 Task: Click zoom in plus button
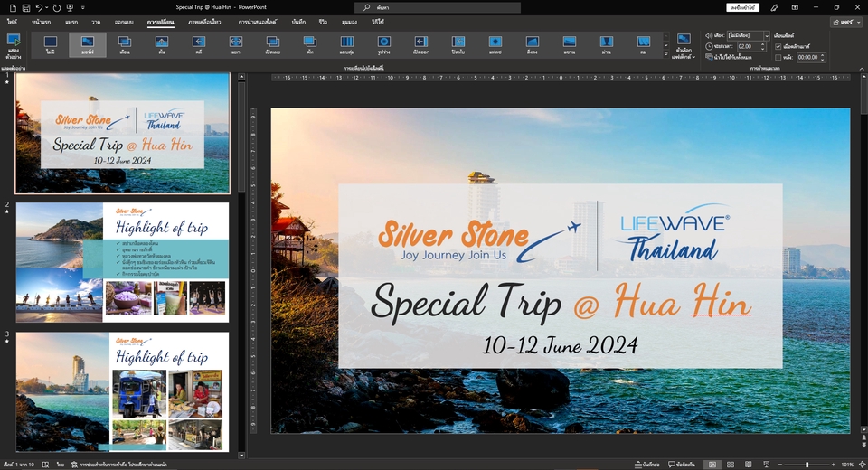click(x=833, y=465)
